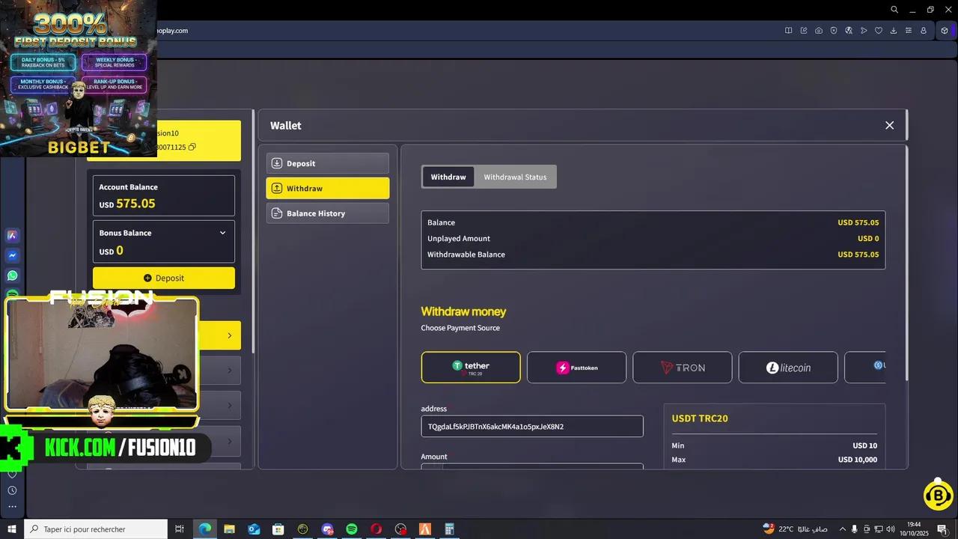Open Opera browser from the taskbar

point(376,529)
